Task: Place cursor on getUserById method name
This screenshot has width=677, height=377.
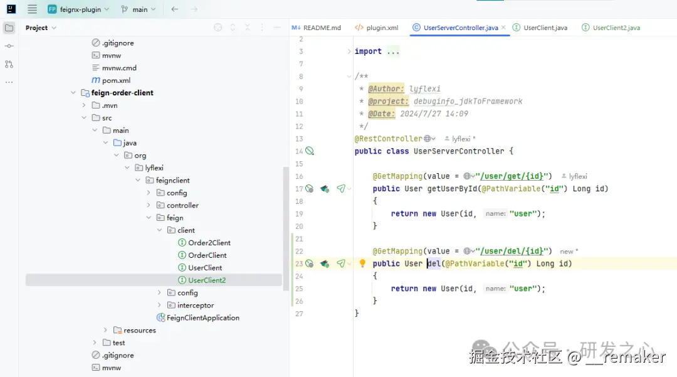Action: 452,189
